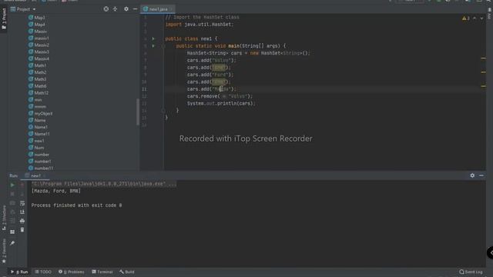Select Math12 class in Project tree

[x=39, y=92]
